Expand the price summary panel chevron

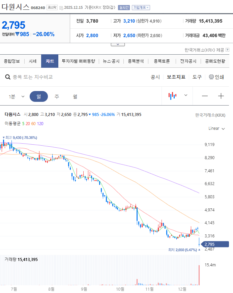(x=118, y=45)
